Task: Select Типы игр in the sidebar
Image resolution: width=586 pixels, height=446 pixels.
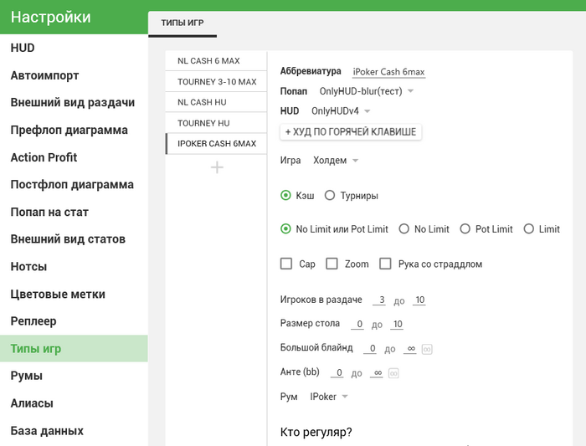Action: click(74, 348)
